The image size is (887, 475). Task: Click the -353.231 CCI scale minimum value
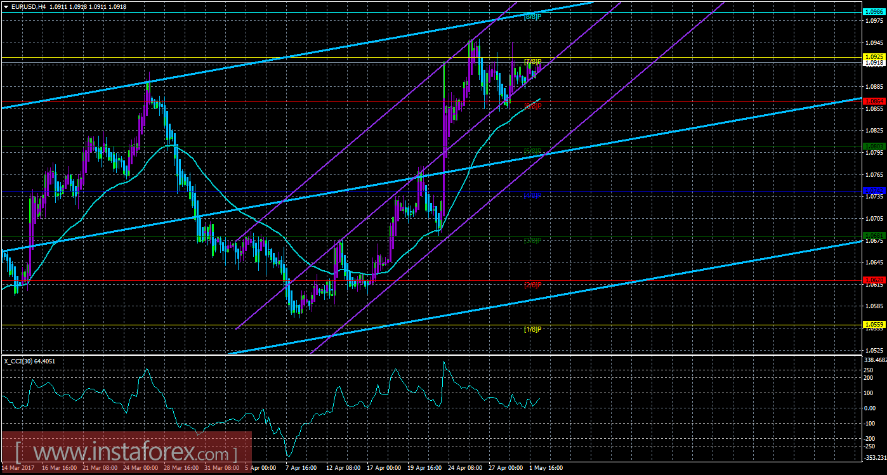(x=875, y=458)
